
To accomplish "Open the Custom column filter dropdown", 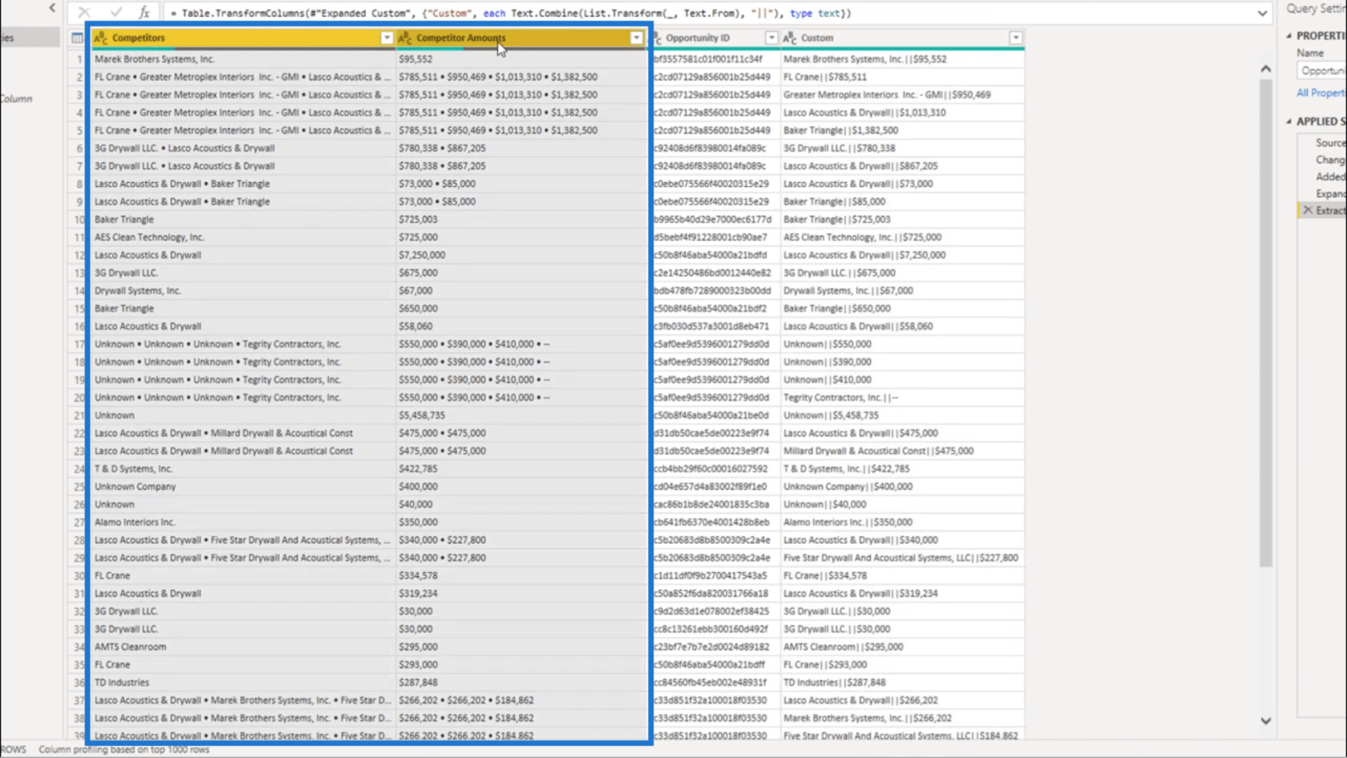I will click(x=1016, y=38).
